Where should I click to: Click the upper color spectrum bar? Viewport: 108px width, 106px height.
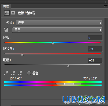pyautogui.click(x=53, y=82)
